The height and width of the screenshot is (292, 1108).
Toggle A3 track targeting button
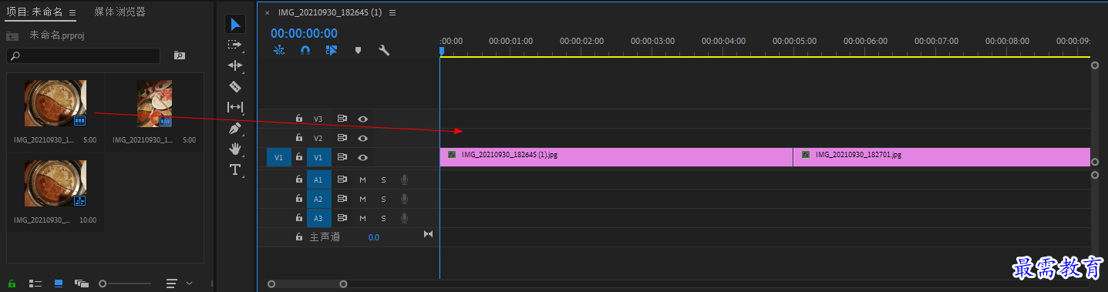click(318, 218)
